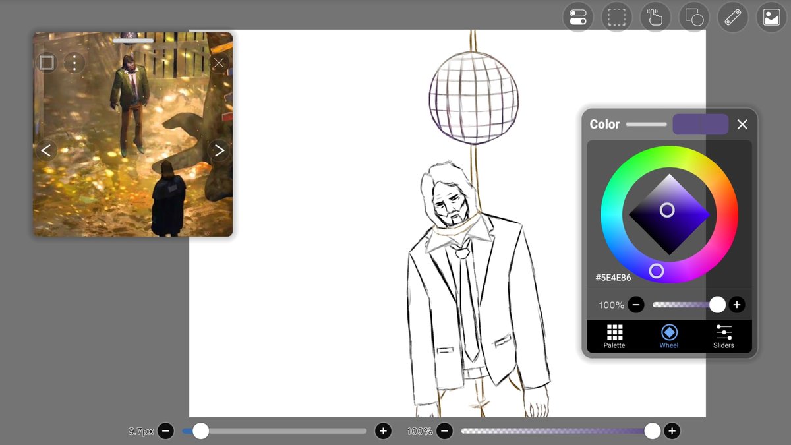Image resolution: width=791 pixels, height=445 pixels.
Task: Decrease brush opacity at bottom bar
Action: (445, 431)
